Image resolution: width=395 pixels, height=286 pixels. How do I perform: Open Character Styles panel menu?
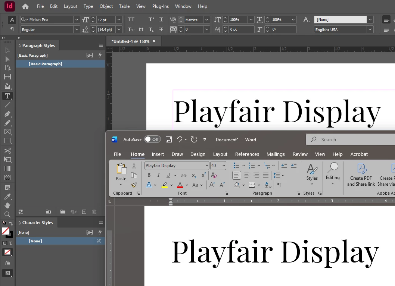pos(101,222)
